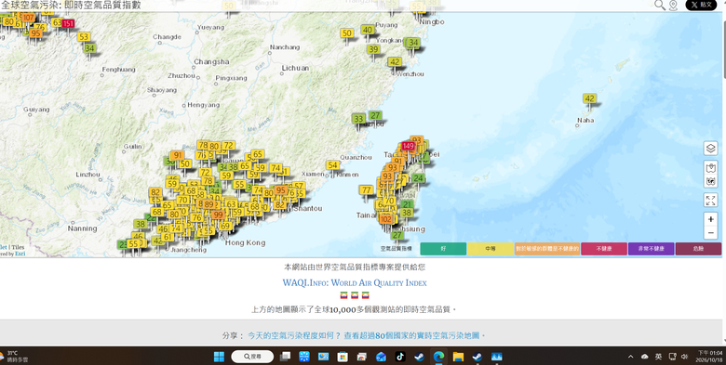The width and height of the screenshot is (726, 365).
Task: Click the upper map style icon below the layers control
Action: 711,168
